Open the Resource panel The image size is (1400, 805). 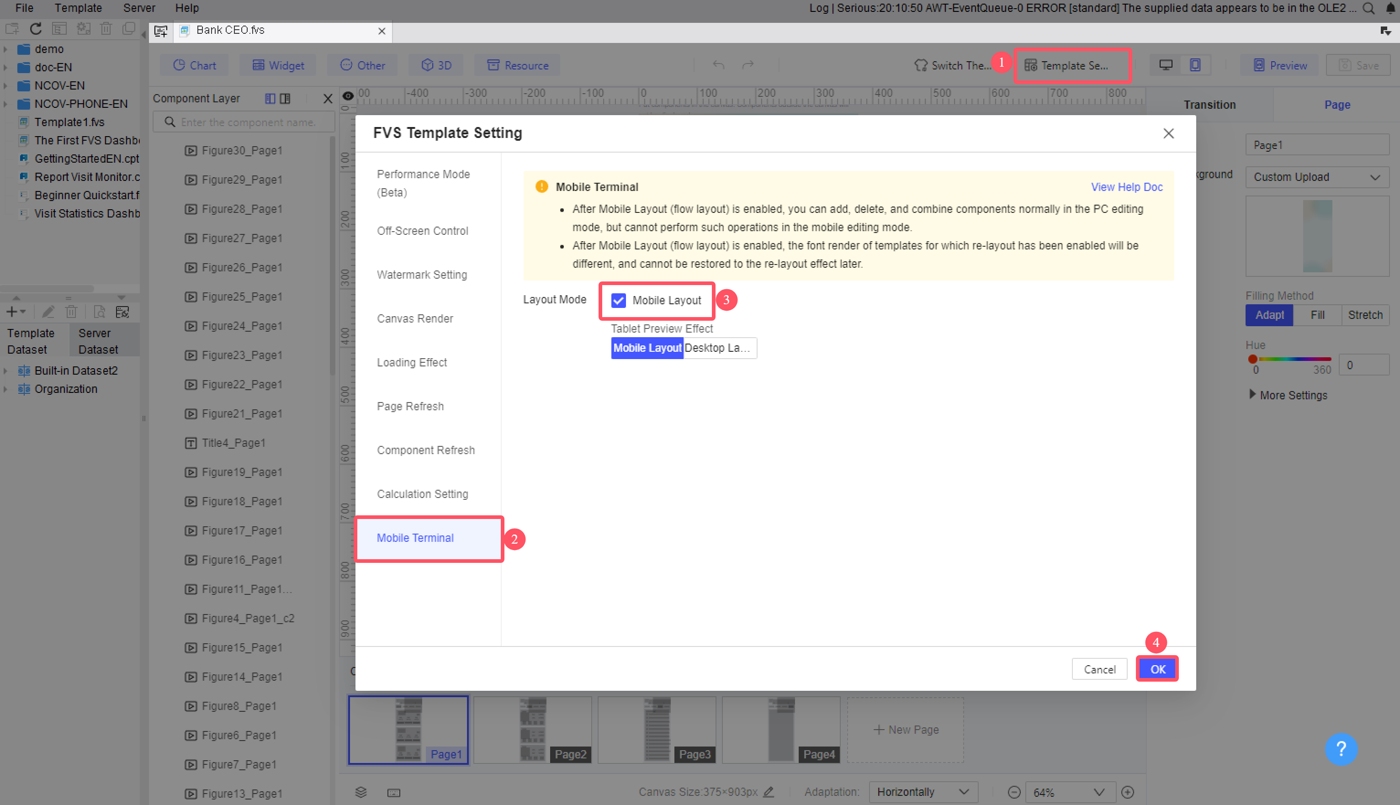tap(516, 65)
